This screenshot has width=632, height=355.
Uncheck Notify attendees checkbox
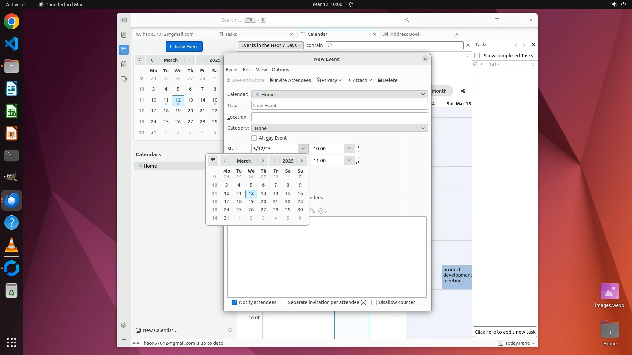coord(234,302)
